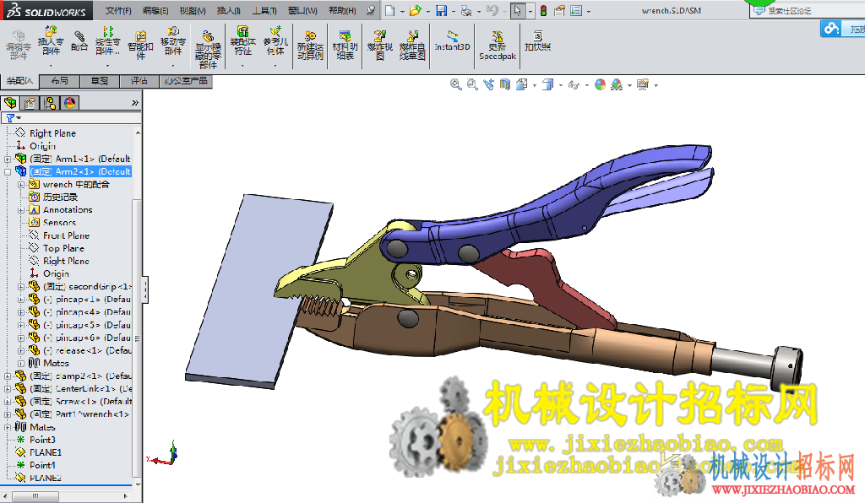This screenshot has width=865, height=503.
Task: Select PLANE1 in the feature tree
Action: pyautogui.click(x=46, y=452)
